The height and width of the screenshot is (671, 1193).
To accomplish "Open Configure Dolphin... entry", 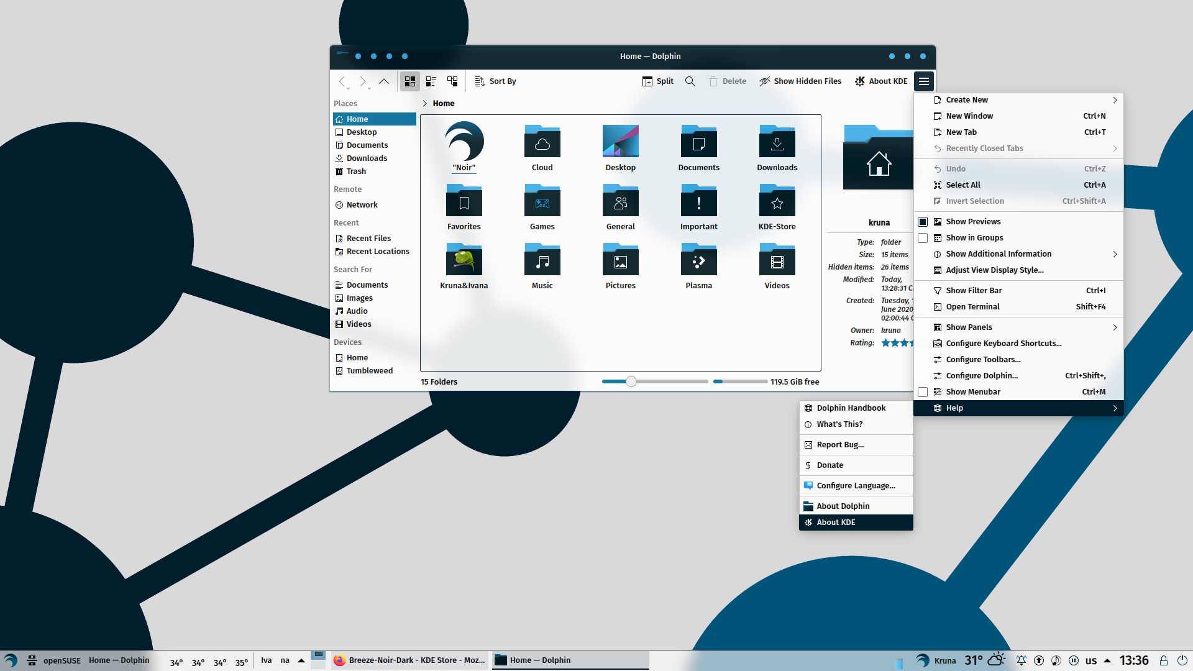I will click(1018, 376).
